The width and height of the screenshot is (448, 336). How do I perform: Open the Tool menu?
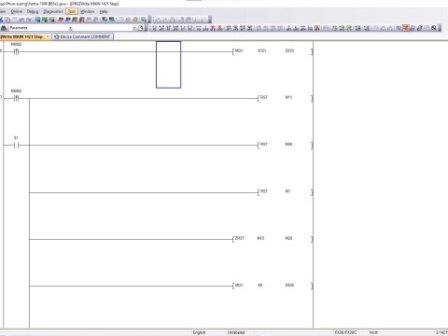72,11
